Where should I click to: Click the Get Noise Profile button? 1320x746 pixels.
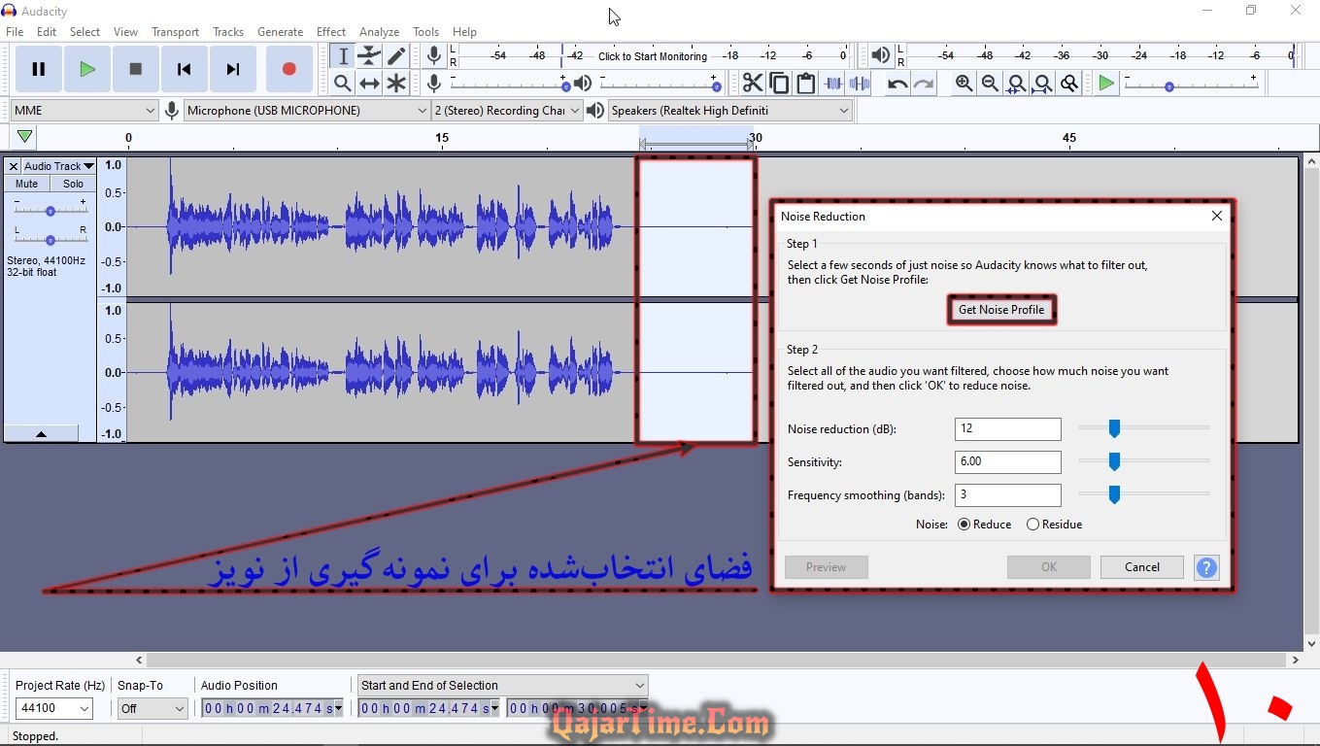(x=1001, y=310)
